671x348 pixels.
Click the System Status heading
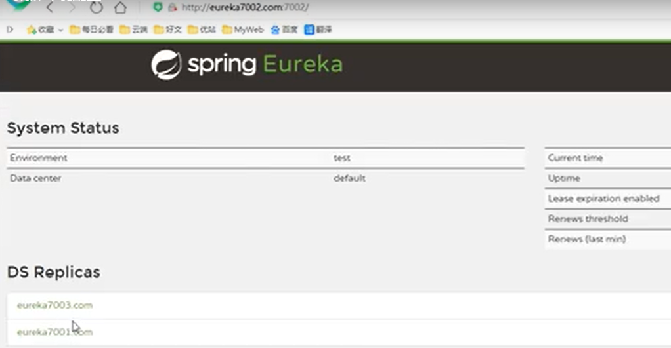click(63, 128)
